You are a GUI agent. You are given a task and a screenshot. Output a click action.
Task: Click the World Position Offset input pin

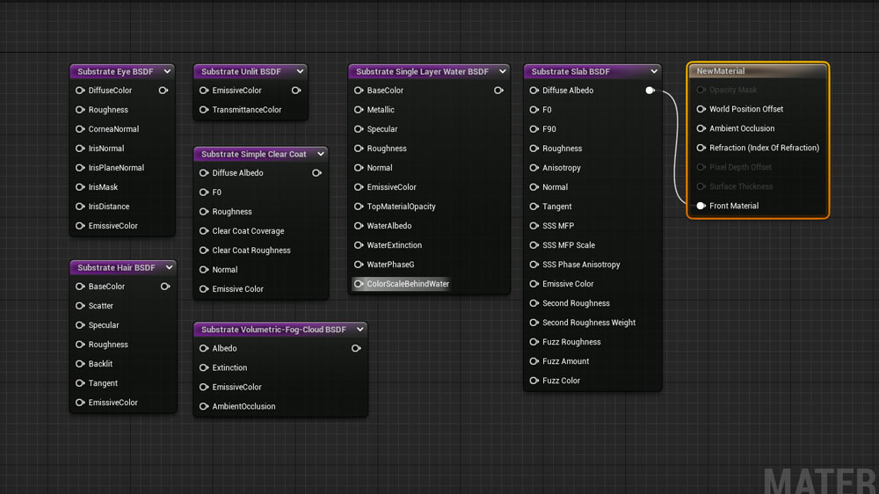coord(701,109)
